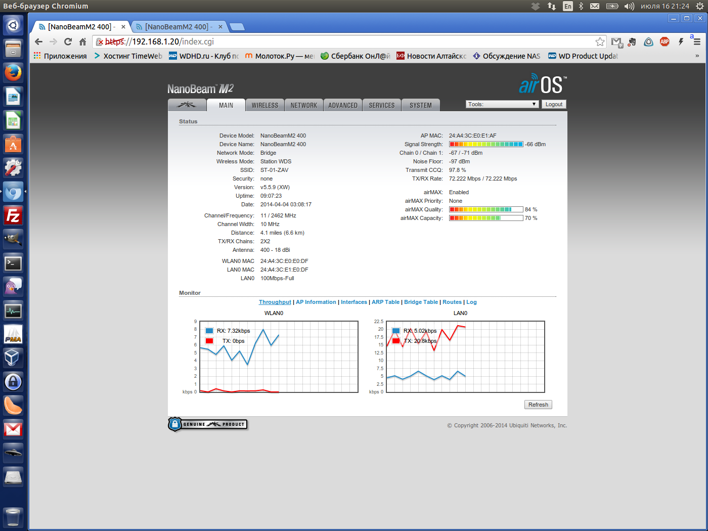Open LibreOffice Calc from the launcher
Screen dimensions: 708x531
coord(13,120)
